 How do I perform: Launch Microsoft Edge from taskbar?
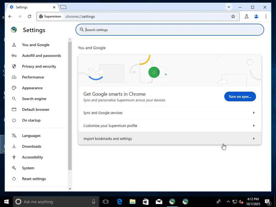click(119, 202)
